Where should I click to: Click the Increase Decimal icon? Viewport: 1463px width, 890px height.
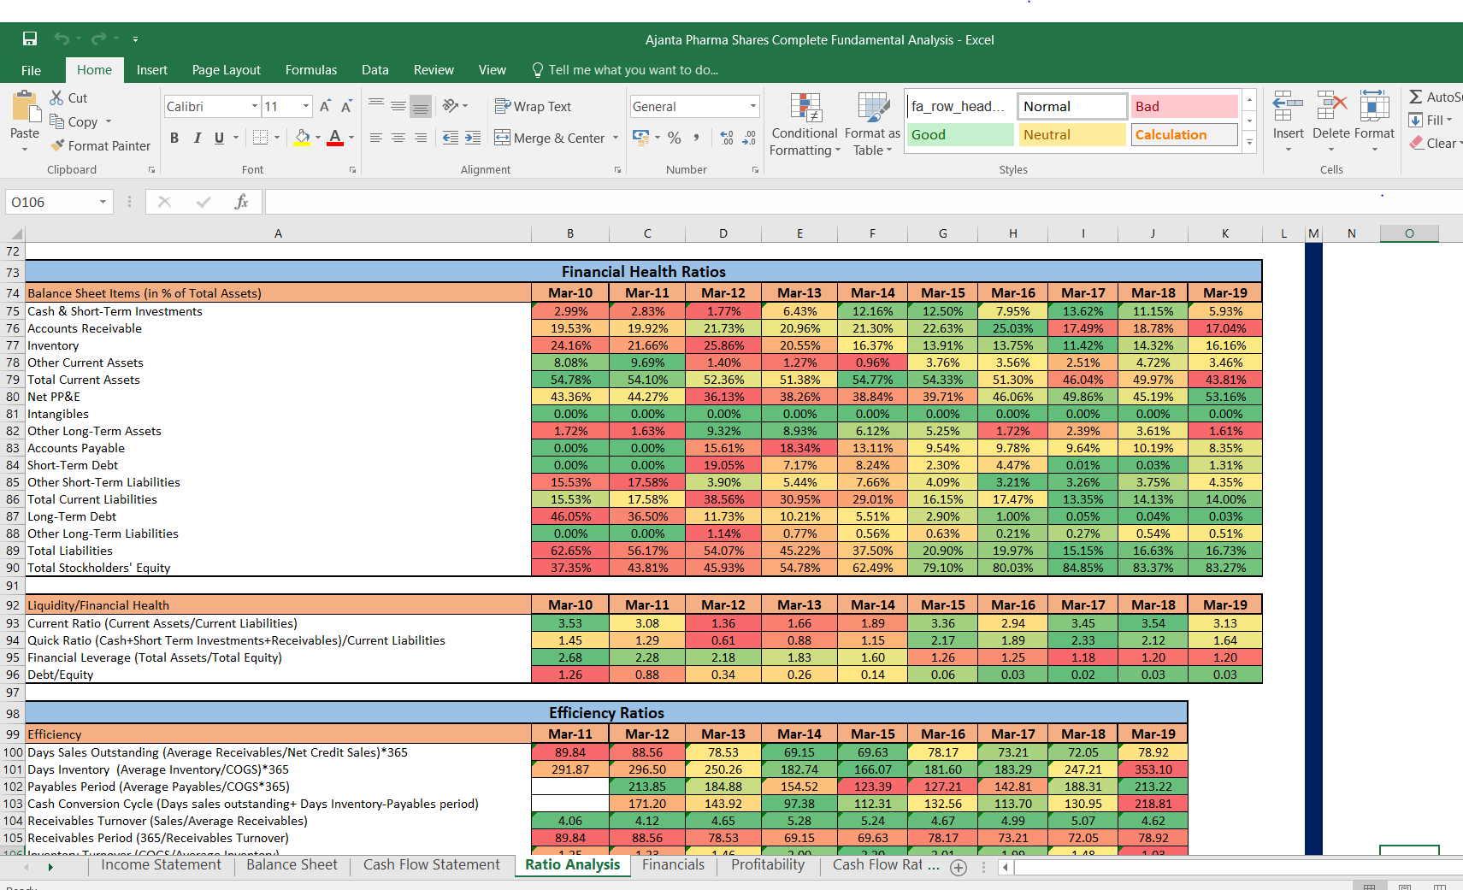tap(727, 138)
